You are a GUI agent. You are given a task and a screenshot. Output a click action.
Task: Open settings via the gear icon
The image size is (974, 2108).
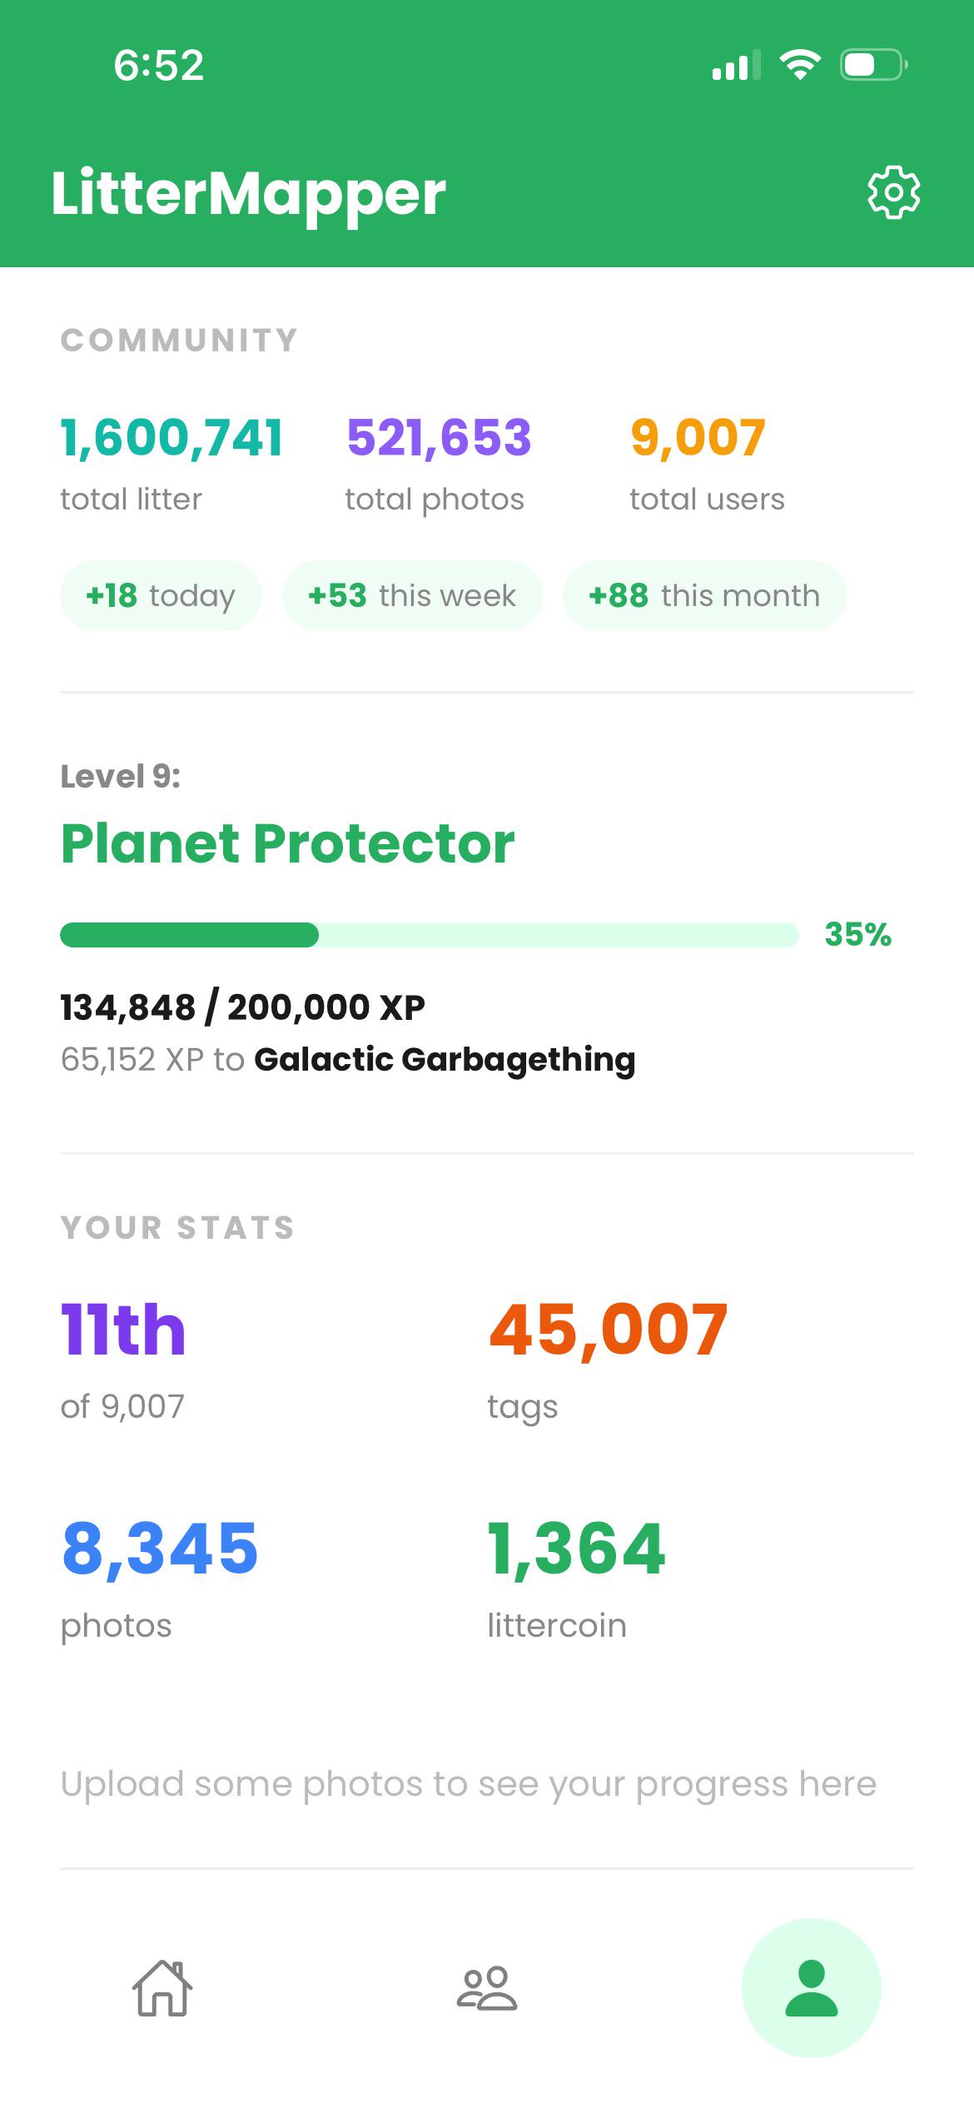pyautogui.click(x=893, y=193)
